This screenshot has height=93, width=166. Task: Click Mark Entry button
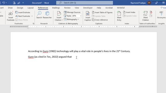tap(119, 16)
